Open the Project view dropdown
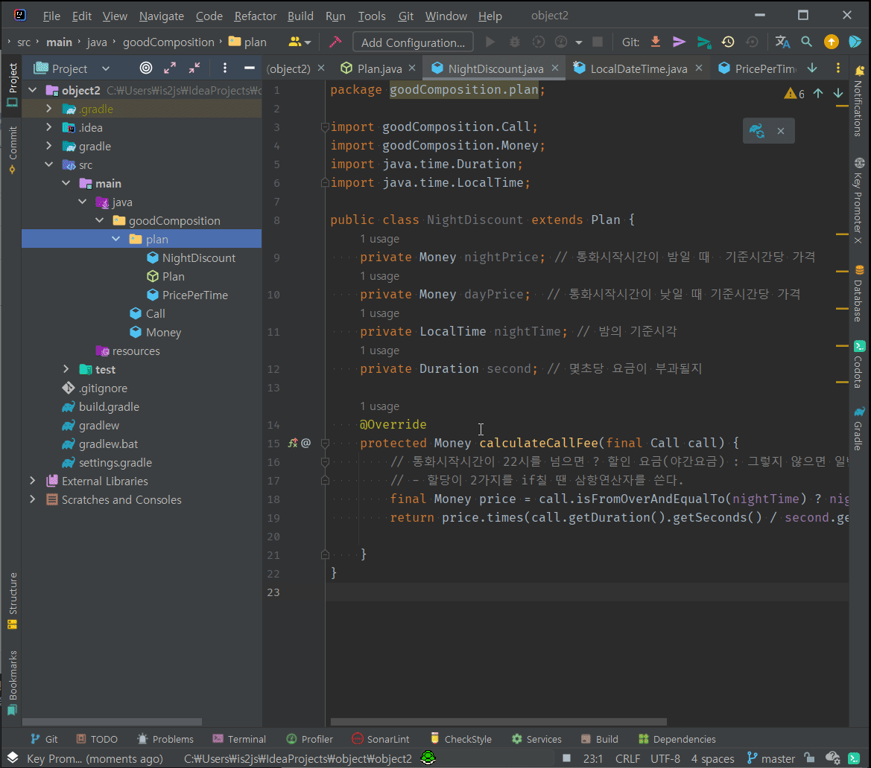 (105, 68)
